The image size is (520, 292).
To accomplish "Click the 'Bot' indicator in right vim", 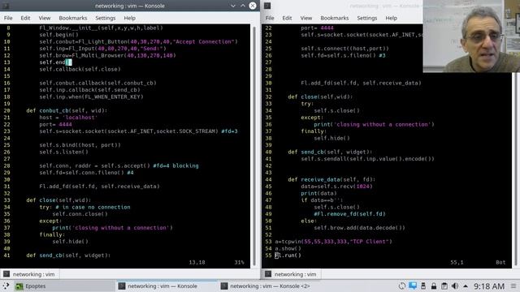I will pyautogui.click(x=500, y=262).
